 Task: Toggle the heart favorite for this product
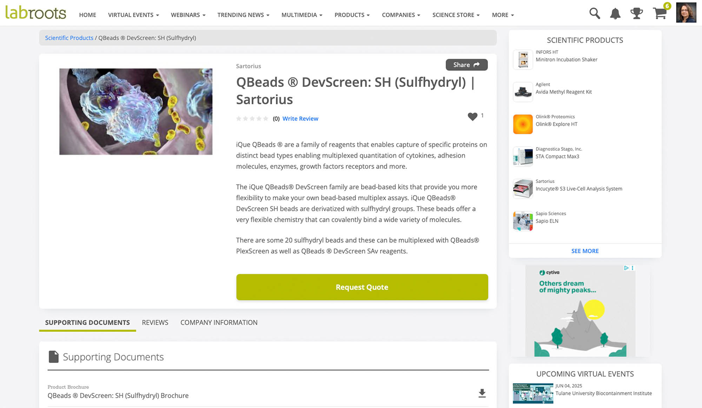point(472,116)
